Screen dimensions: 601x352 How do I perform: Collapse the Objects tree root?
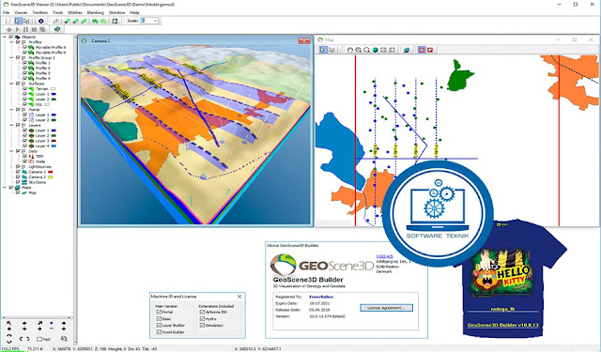tap(5, 37)
